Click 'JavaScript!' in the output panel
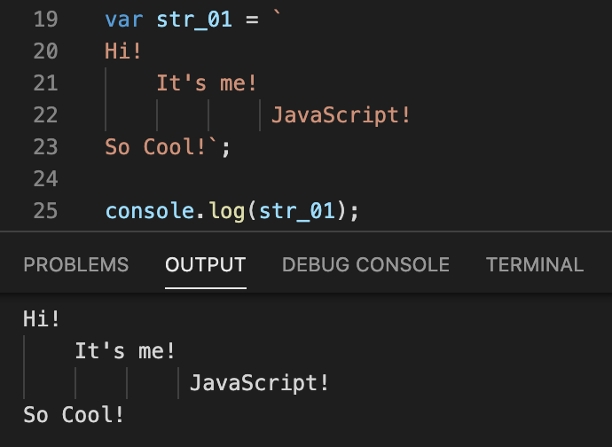The width and height of the screenshot is (612, 447). tap(259, 383)
